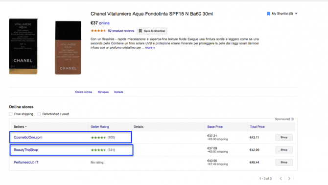The image size is (328, 185).
Task: Click the orange star rating
Action: (98, 31)
